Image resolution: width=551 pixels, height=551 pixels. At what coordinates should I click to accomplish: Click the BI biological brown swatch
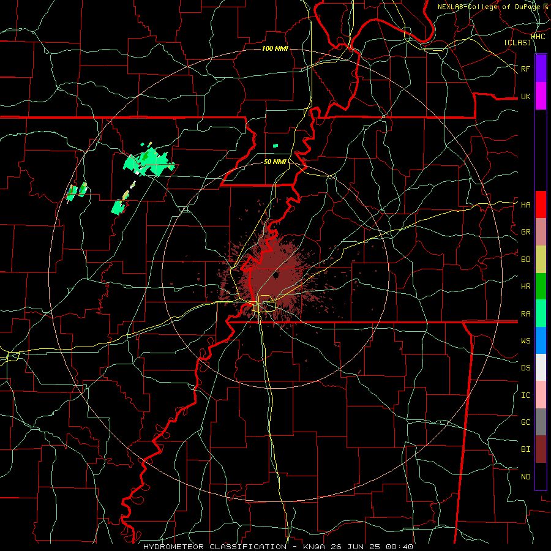pyautogui.click(x=541, y=449)
